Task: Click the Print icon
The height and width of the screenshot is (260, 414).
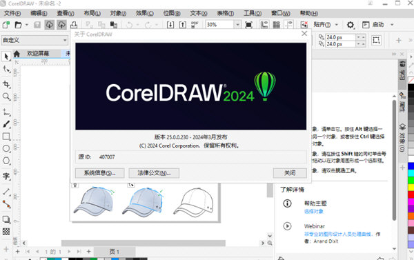Action: click(74, 25)
